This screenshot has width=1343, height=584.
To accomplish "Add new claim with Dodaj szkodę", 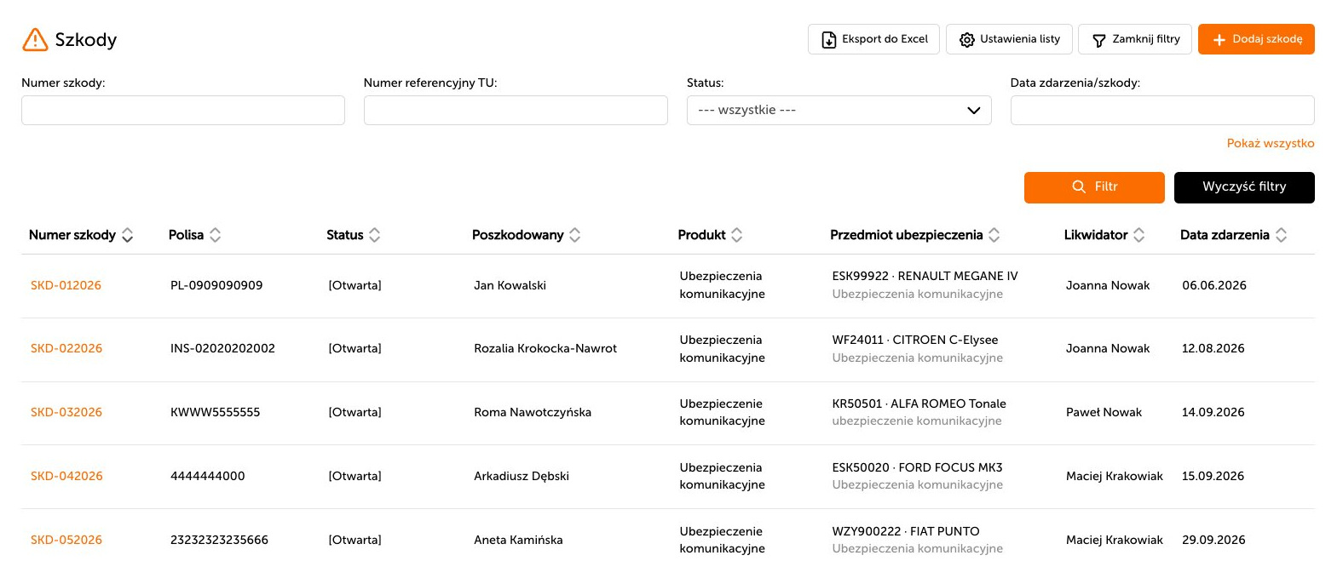I will (x=1256, y=39).
